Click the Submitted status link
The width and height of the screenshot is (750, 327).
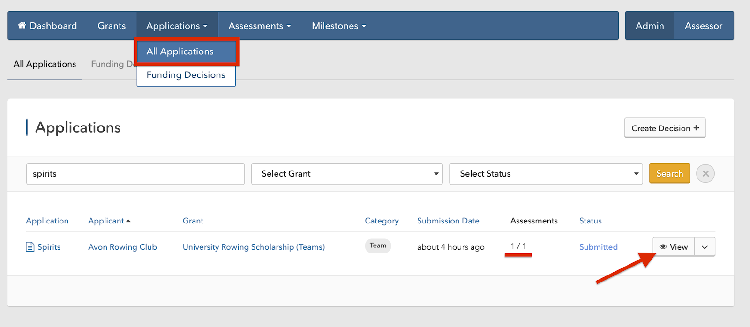click(x=599, y=247)
